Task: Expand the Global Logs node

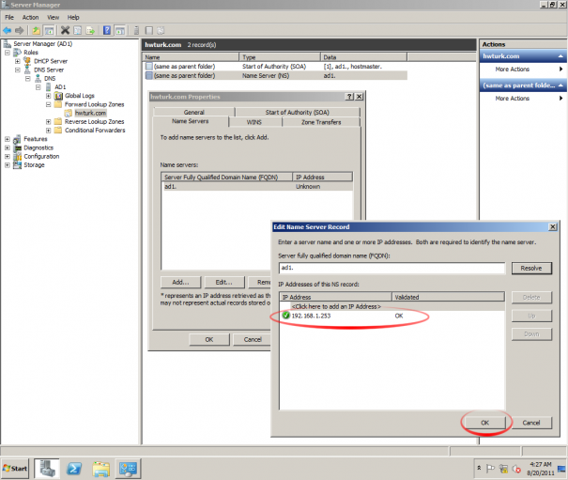Action: tap(48, 96)
